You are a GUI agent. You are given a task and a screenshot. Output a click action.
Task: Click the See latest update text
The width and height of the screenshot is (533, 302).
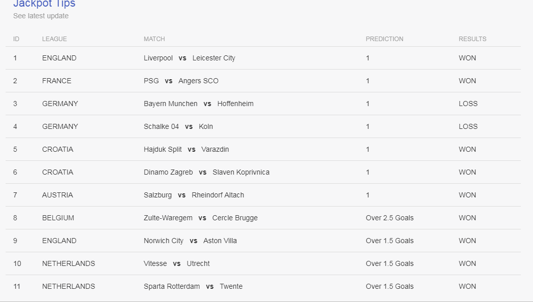coord(41,16)
